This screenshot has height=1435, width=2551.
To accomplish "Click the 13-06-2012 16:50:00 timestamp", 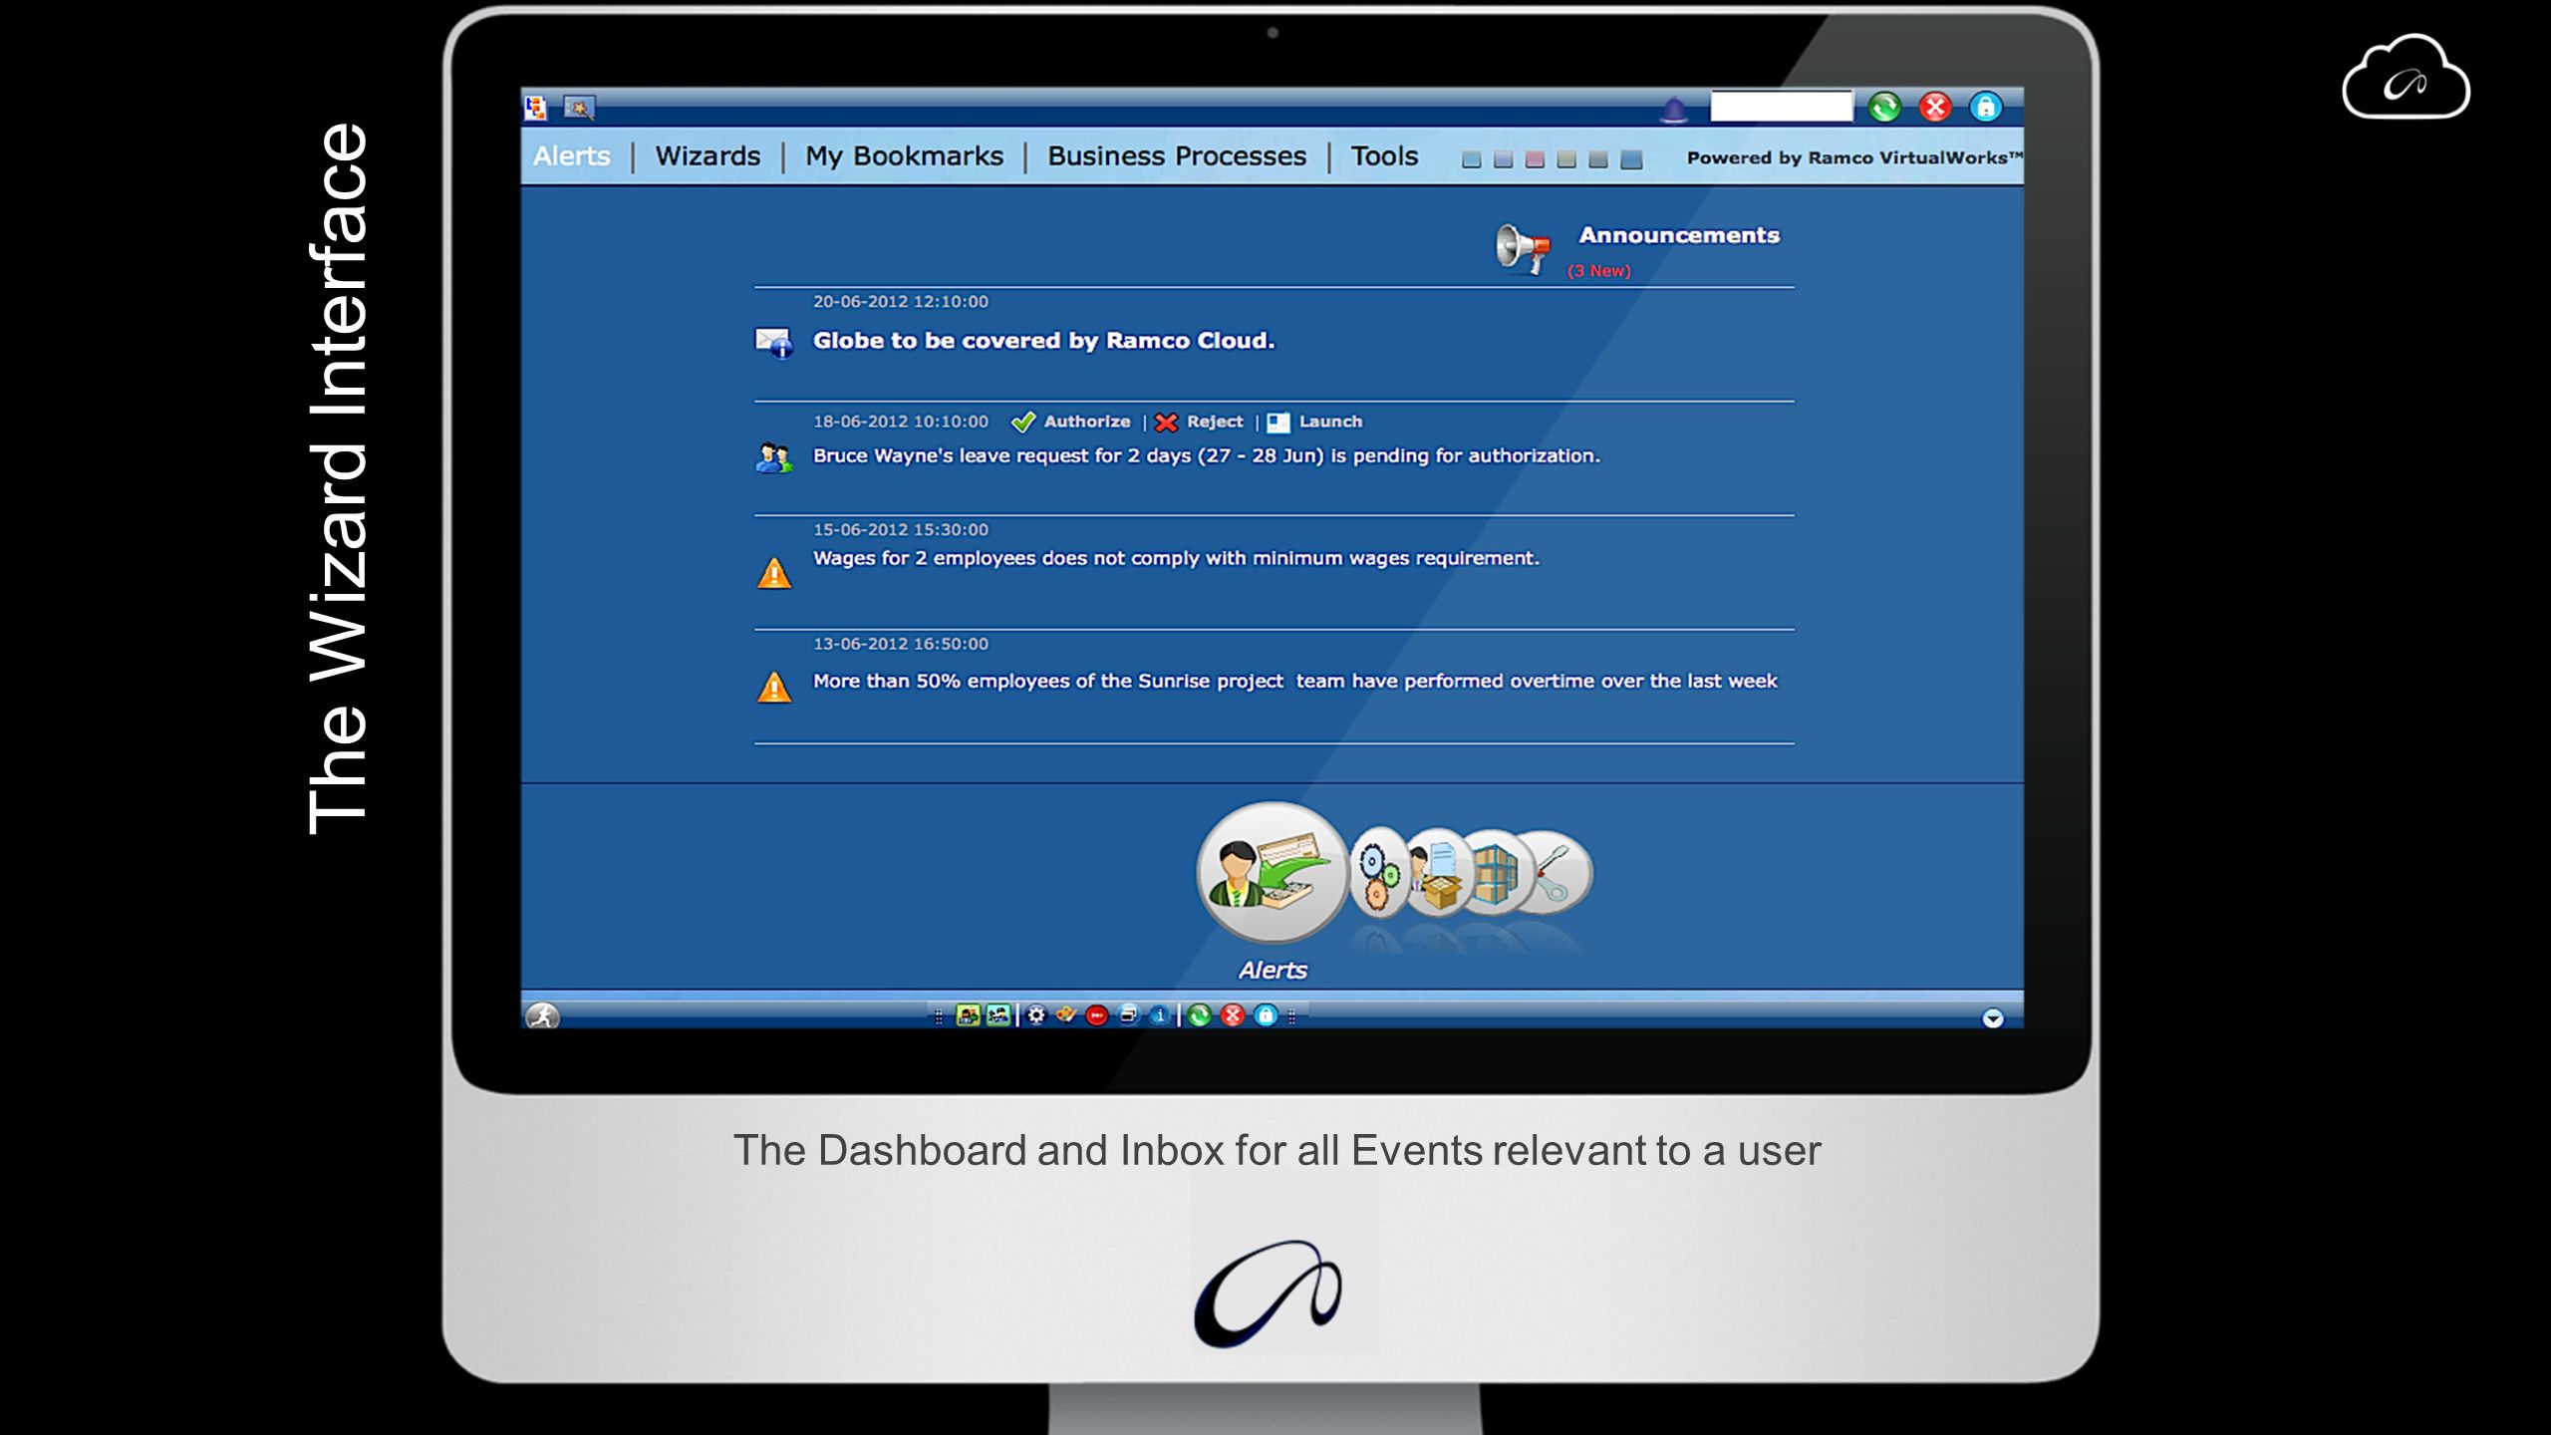I will click(901, 644).
